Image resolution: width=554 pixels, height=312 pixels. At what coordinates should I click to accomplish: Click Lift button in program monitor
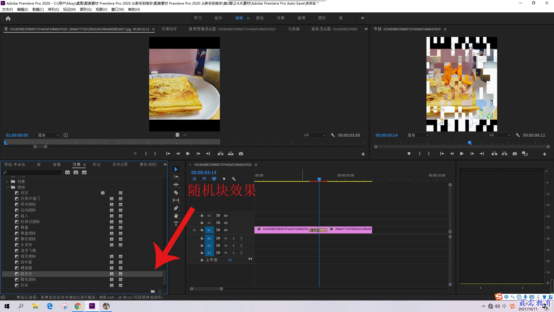pyautogui.click(x=494, y=154)
